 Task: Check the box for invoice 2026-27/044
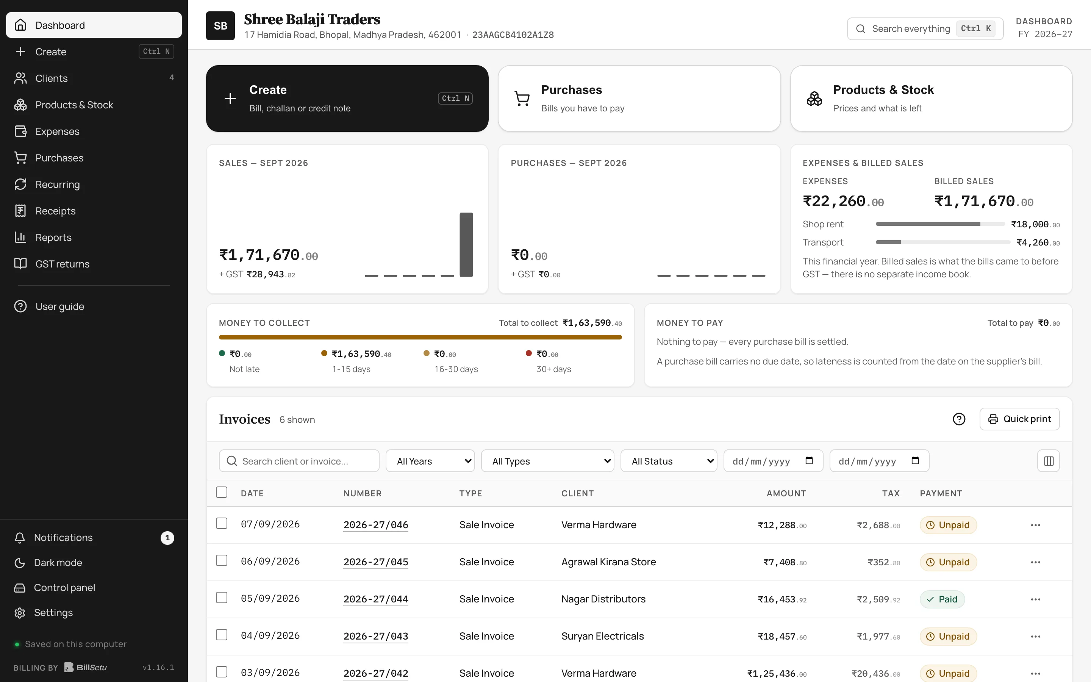[x=221, y=598]
